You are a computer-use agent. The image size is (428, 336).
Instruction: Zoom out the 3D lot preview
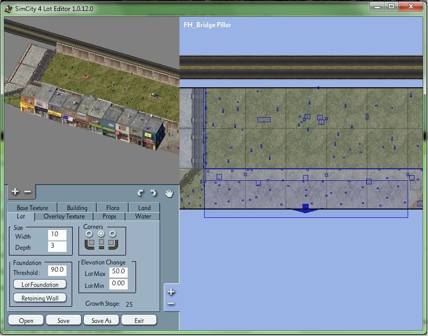tap(28, 192)
